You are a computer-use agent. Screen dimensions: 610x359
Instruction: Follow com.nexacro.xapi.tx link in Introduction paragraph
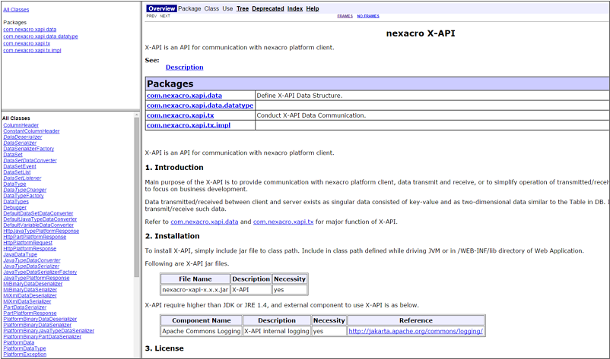coord(283,222)
